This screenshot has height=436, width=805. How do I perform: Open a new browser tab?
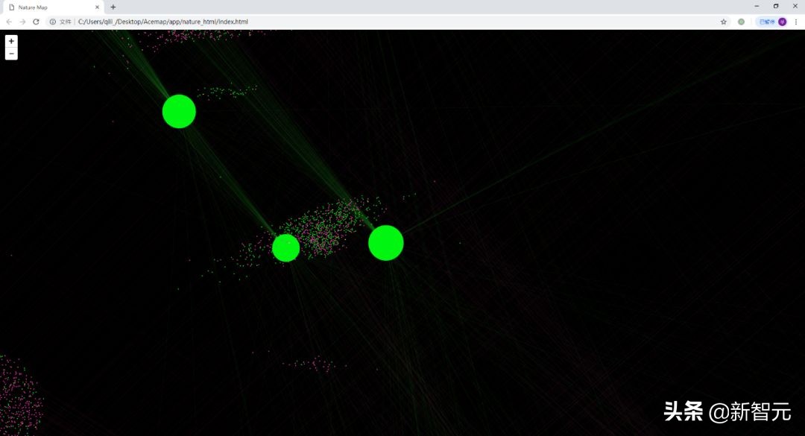click(113, 7)
